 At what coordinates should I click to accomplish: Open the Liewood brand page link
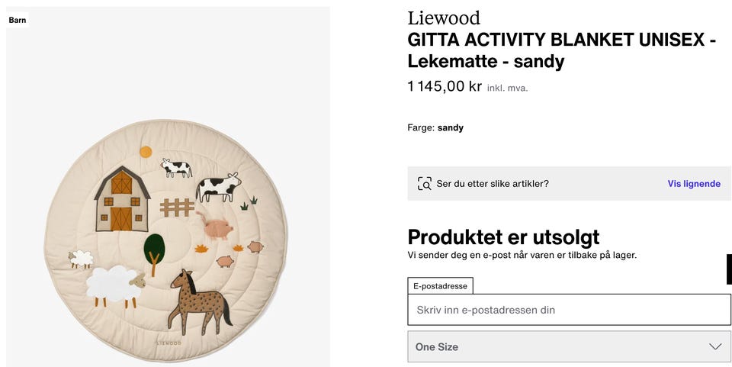(x=444, y=18)
